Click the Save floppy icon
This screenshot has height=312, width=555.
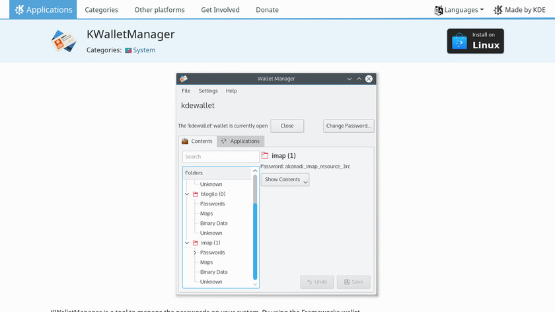pyautogui.click(x=347, y=282)
